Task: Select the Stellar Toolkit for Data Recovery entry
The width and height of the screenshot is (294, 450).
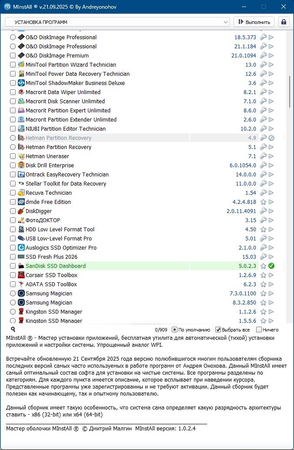Action: (66, 183)
